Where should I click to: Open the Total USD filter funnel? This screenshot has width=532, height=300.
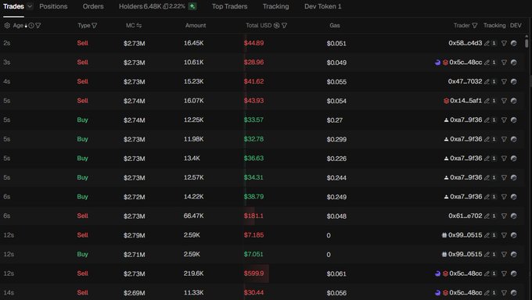(x=284, y=26)
